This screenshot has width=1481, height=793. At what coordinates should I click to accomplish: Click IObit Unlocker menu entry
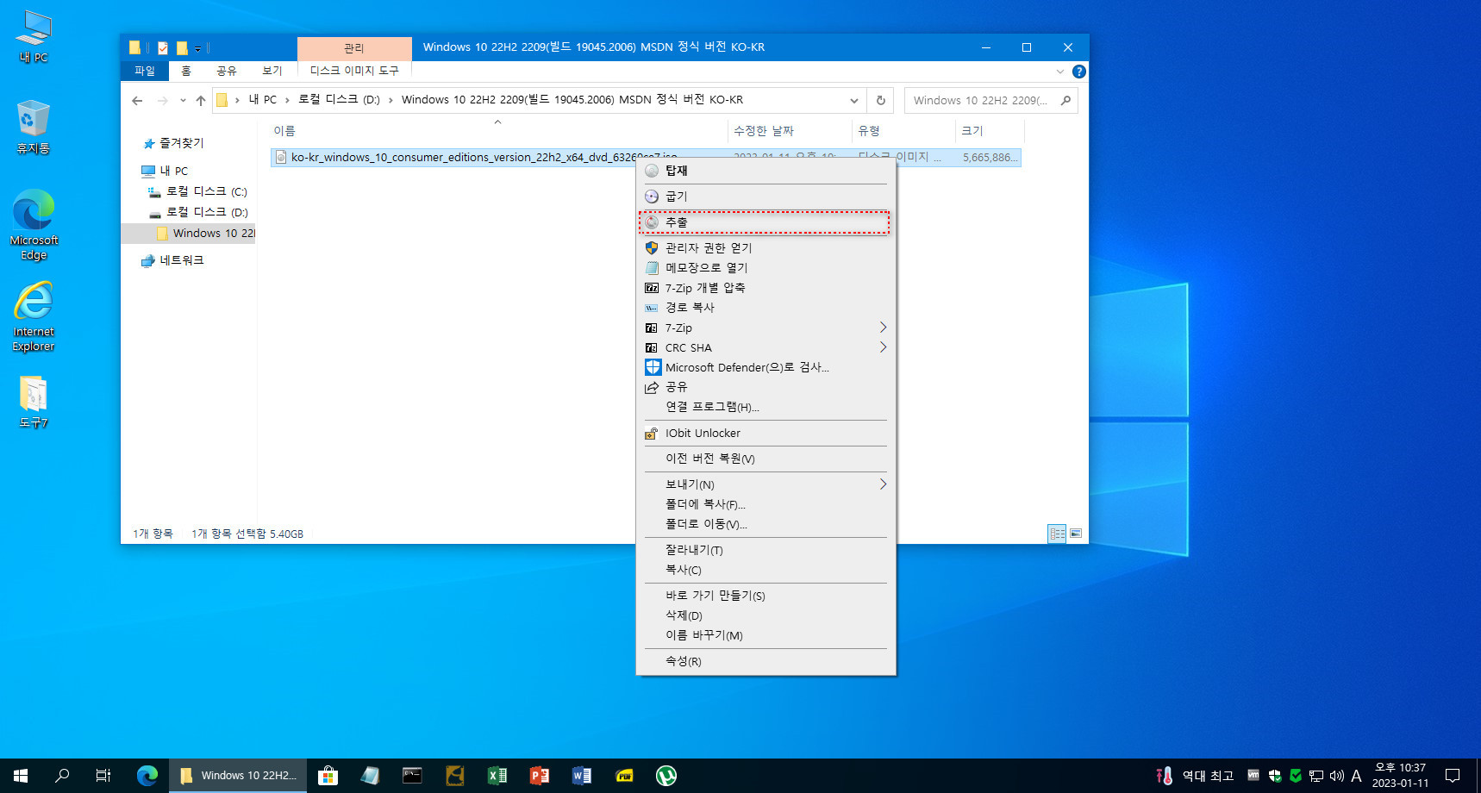pos(765,433)
